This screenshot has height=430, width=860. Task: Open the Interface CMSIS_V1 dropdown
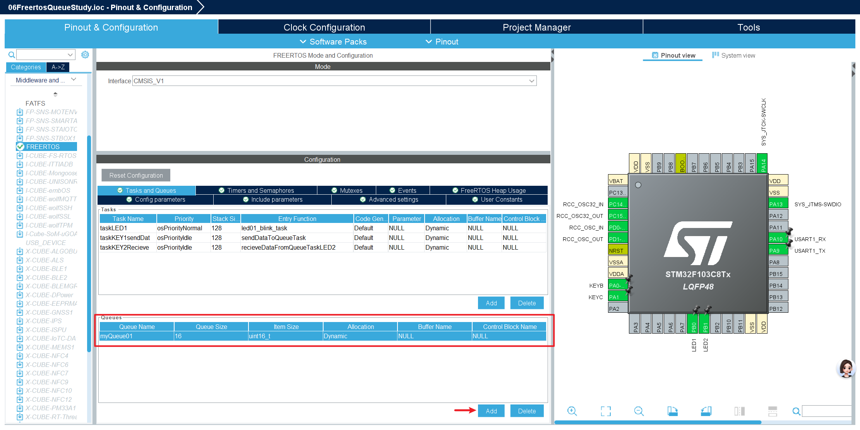pyautogui.click(x=334, y=81)
